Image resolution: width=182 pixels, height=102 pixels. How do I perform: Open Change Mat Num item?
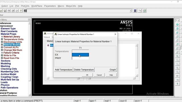tap(13, 50)
